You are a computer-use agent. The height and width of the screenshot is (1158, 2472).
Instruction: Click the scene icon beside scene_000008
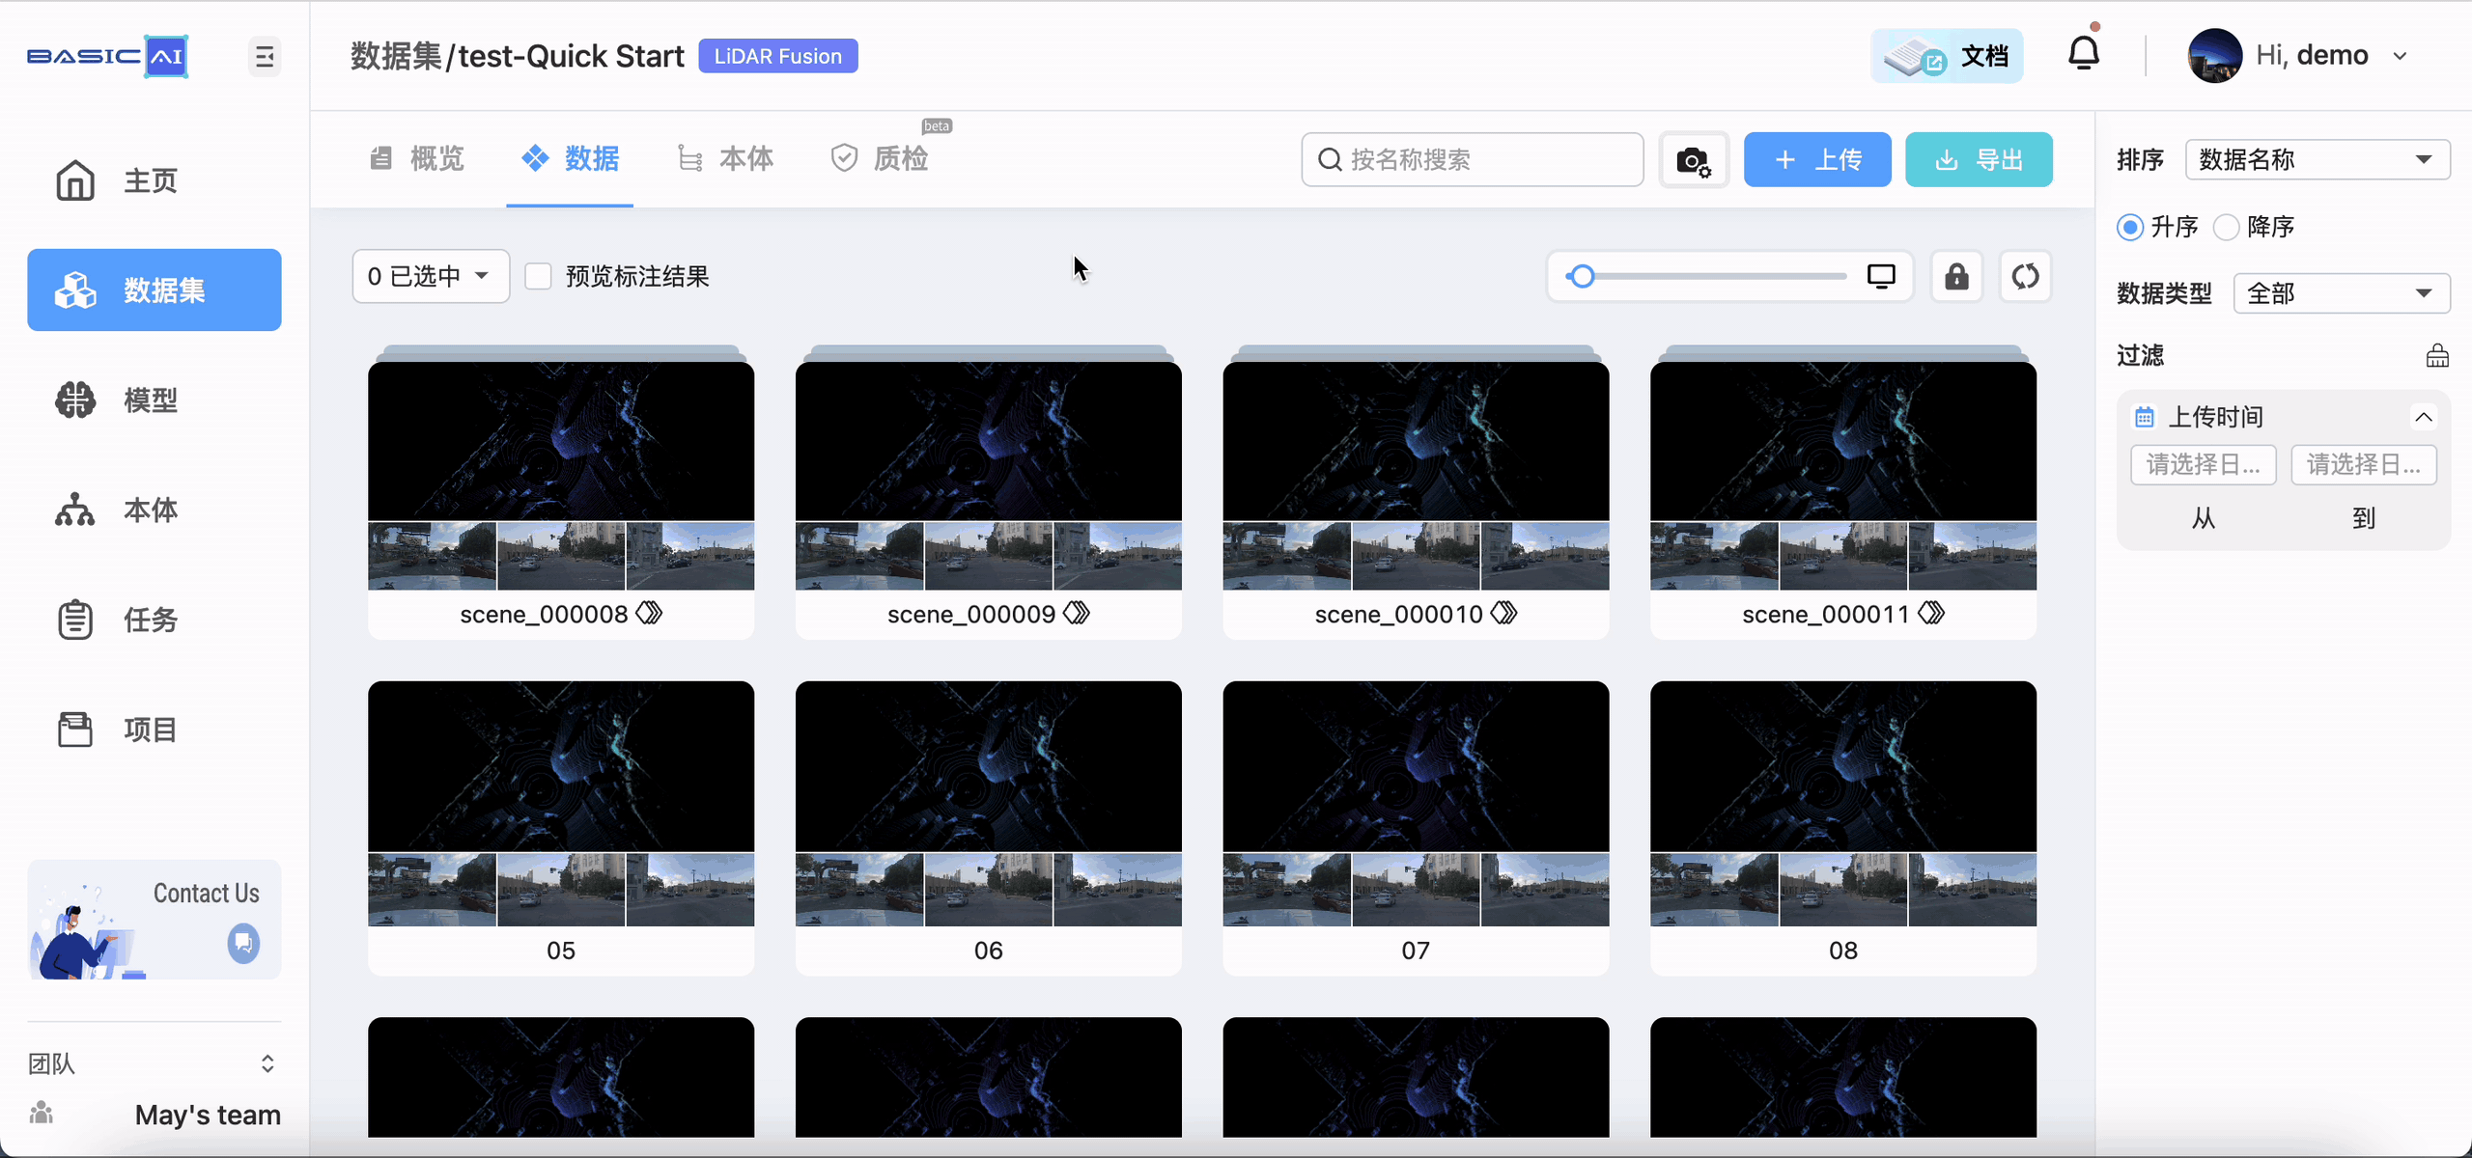(x=649, y=613)
